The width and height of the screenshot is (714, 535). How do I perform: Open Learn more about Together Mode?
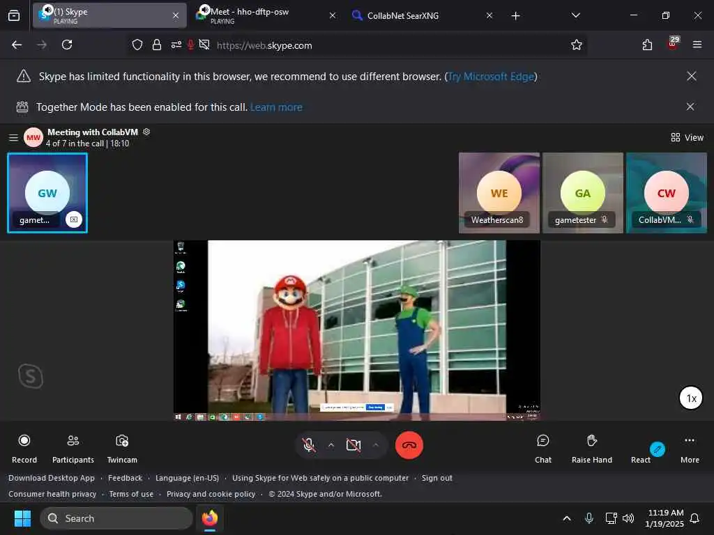276,107
